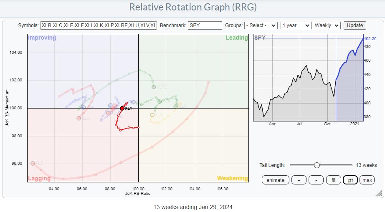Select the XLE marker at bottom left
This screenshot has width=385, height=212.
click(x=33, y=163)
